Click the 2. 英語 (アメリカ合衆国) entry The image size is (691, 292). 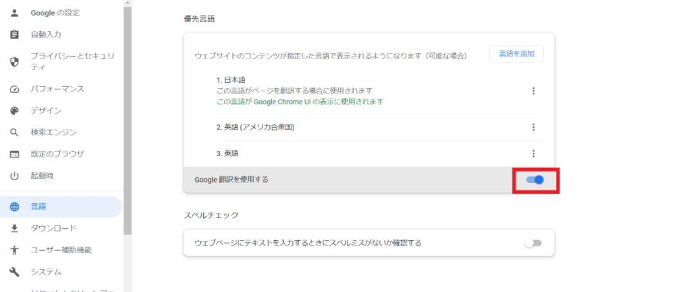pyautogui.click(x=255, y=127)
